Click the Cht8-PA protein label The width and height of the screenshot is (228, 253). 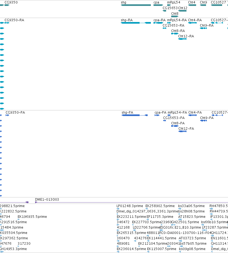coord(178,123)
